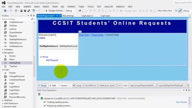Close the MasterPage.master tab

pyautogui.click(x=60, y=16)
